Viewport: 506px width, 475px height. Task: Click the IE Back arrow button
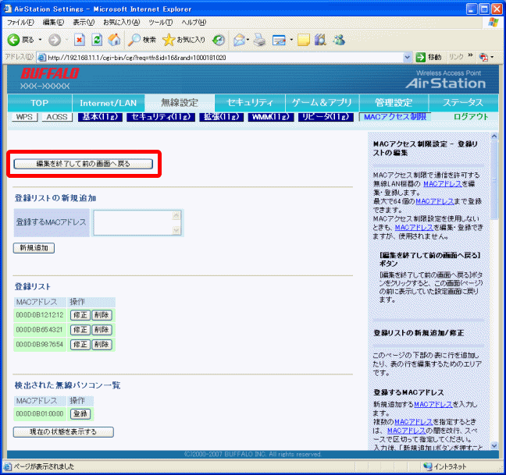click(x=14, y=40)
